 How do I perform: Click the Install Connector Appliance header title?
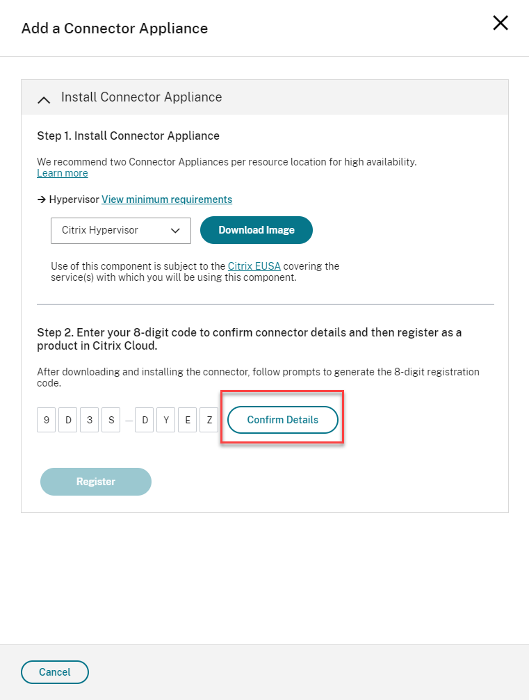pyautogui.click(x=142, y=97)
